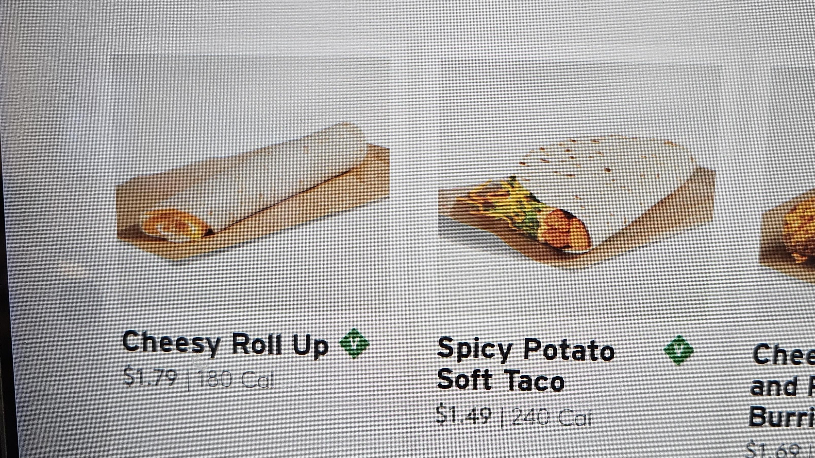Image resolution: width=815 pixels, height=458 pixels.
Task: Click the Soft Taco text line
Action: 501,380
